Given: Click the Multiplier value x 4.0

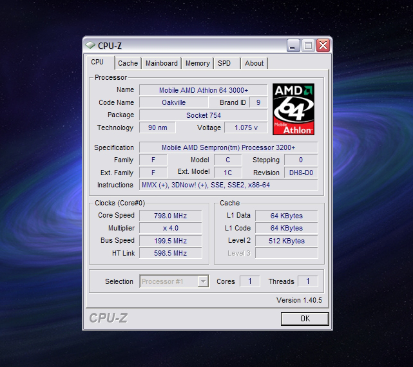Looking at the screenshot, I should pyautogui.click(x=170, y=228).
